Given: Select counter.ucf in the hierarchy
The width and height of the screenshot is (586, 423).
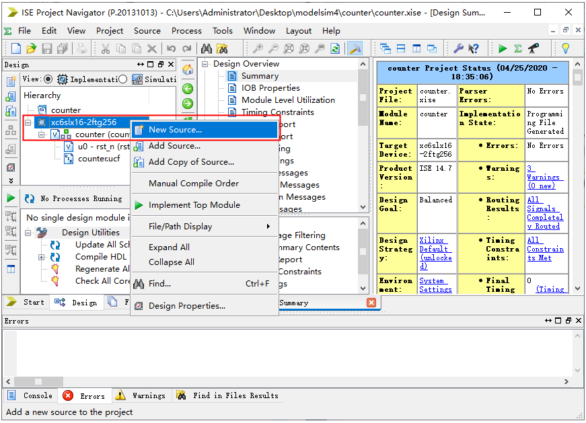Looking at the screenshot, I should click(x=100, y=159).
